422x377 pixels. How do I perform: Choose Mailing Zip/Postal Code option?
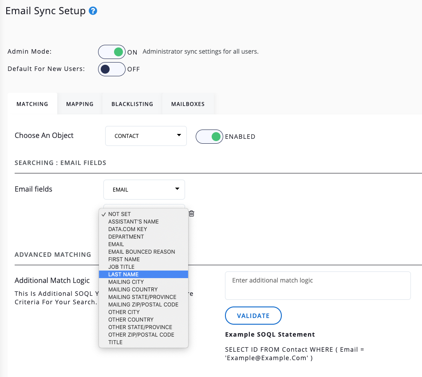click(x=143, y=305)
